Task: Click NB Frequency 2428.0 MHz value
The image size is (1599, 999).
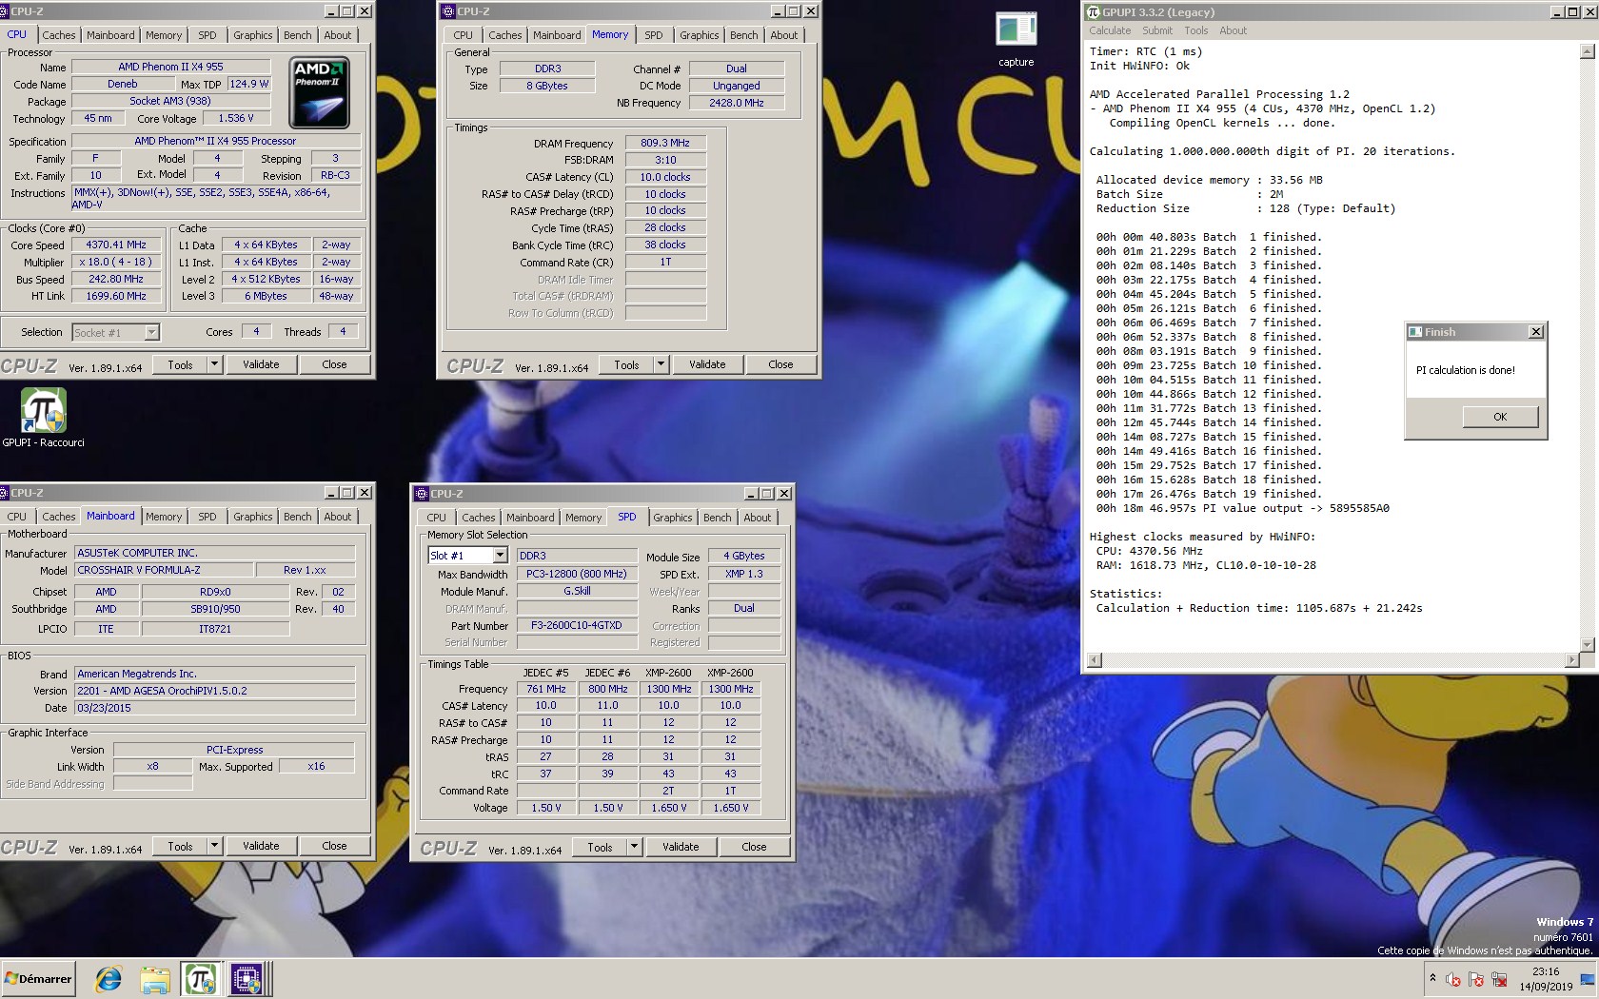Action: 737,103
